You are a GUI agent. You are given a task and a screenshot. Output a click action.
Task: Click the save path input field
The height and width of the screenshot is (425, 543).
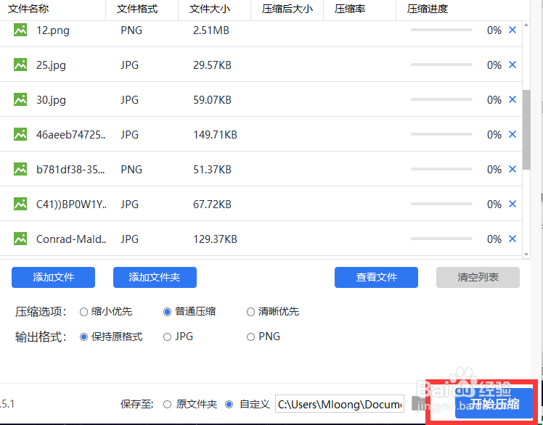pos(340,404)
